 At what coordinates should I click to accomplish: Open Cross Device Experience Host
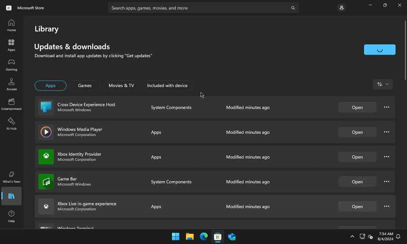click(357, 107)
